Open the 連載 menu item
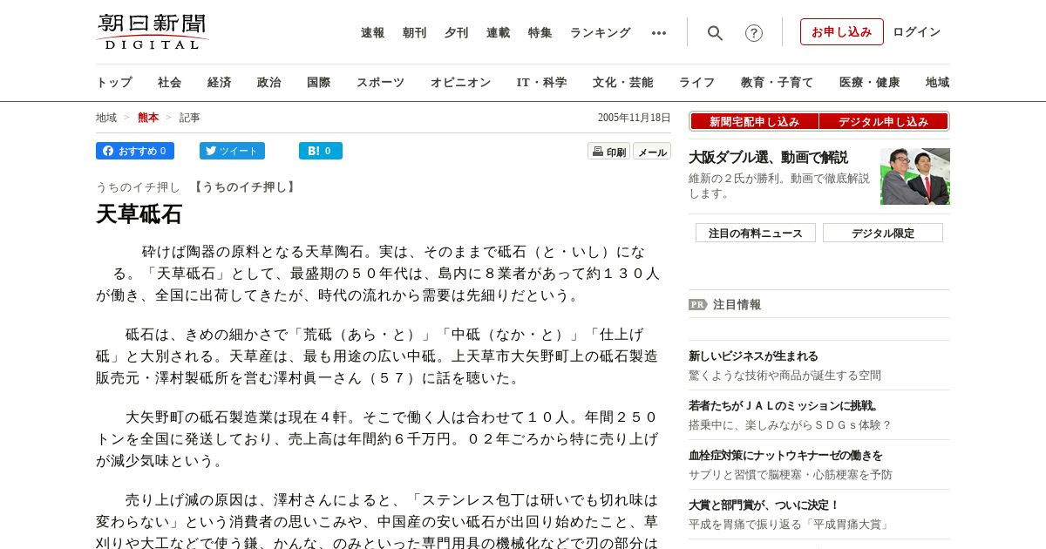The image size is (1046, 549). coord(499,33)
